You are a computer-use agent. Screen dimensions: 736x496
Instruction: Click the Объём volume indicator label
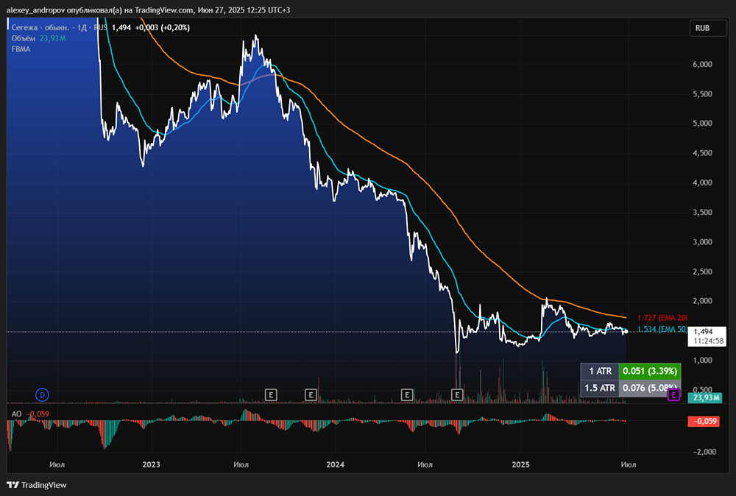pos(24,38)
